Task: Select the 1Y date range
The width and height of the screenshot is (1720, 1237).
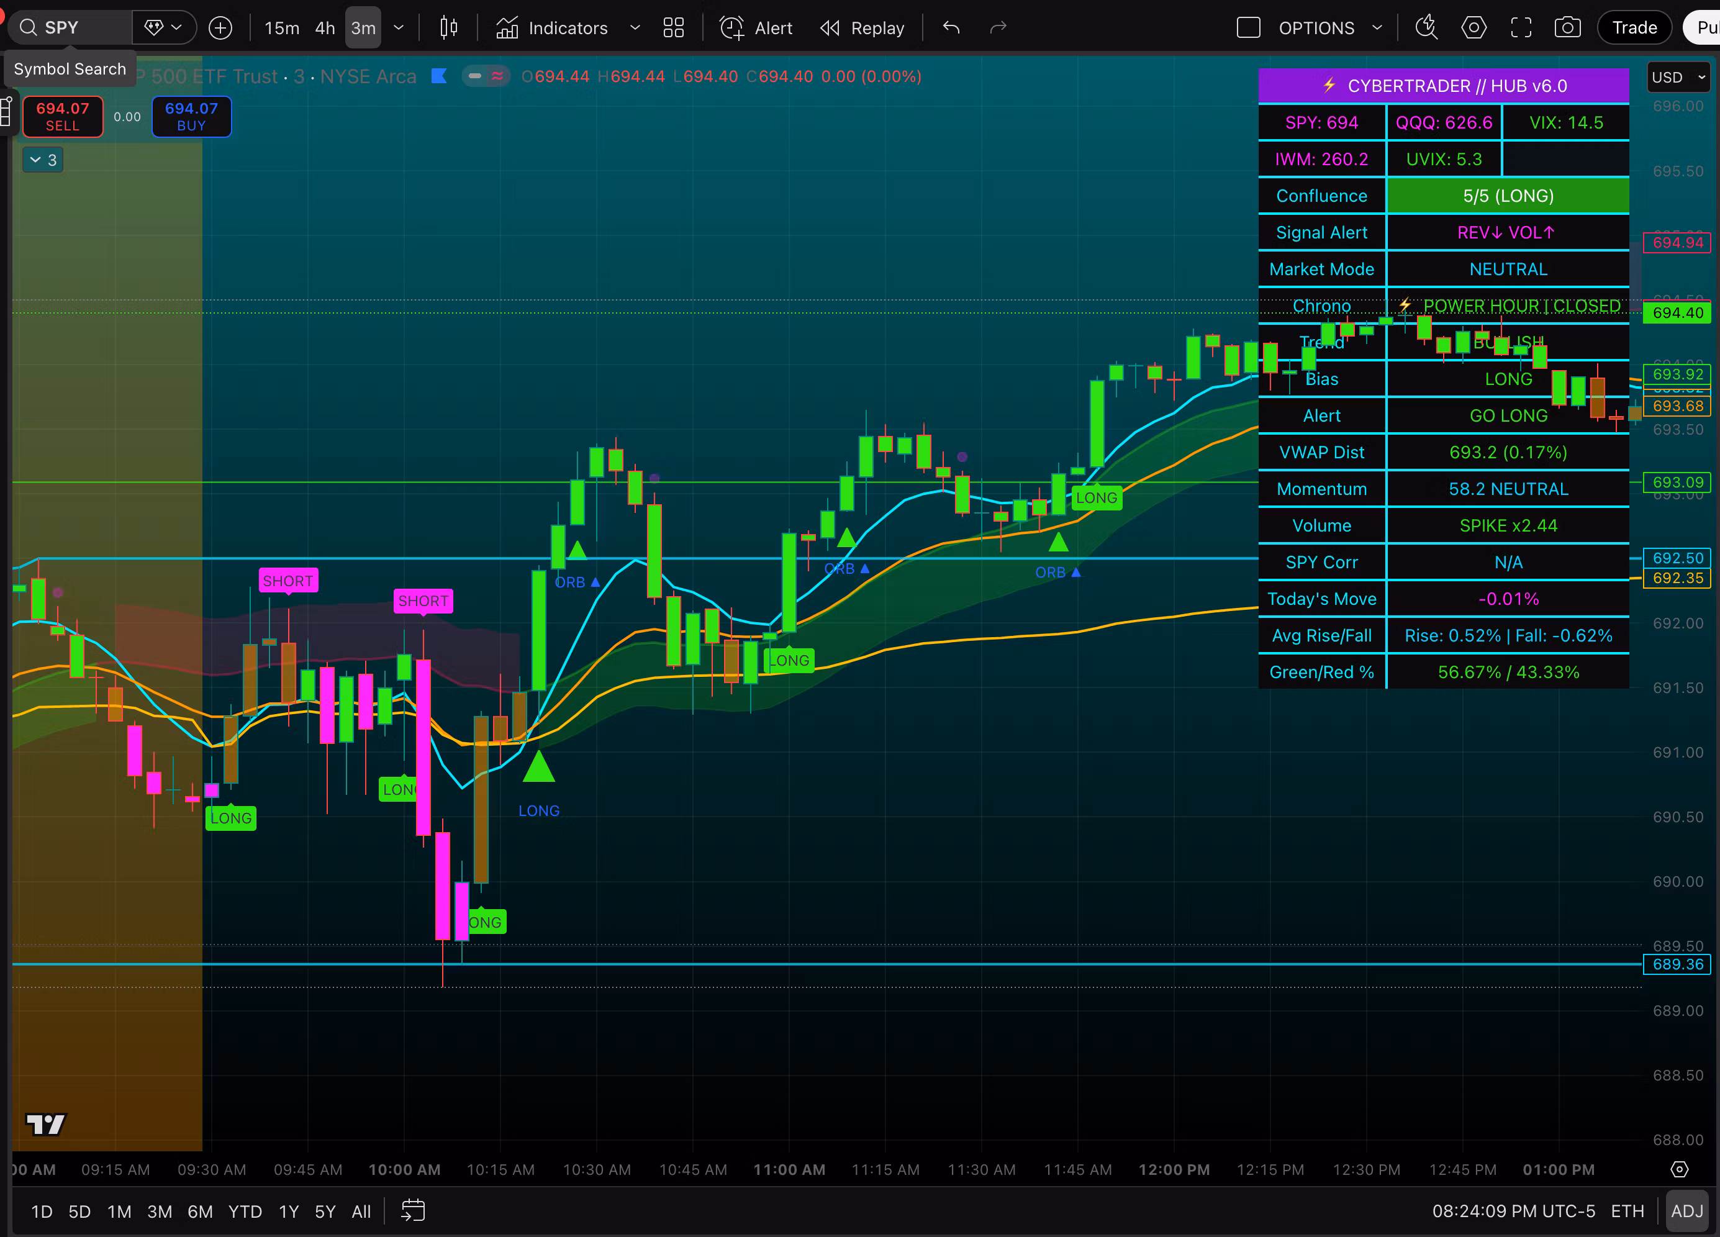Action: (289, 1211)
